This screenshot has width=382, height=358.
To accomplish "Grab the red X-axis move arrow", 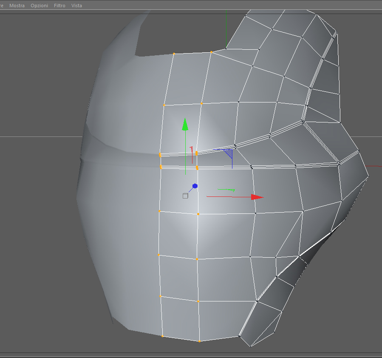I will [257, 197].
